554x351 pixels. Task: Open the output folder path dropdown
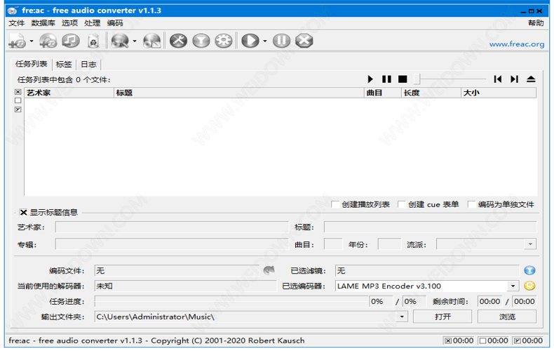coord(402,317)
